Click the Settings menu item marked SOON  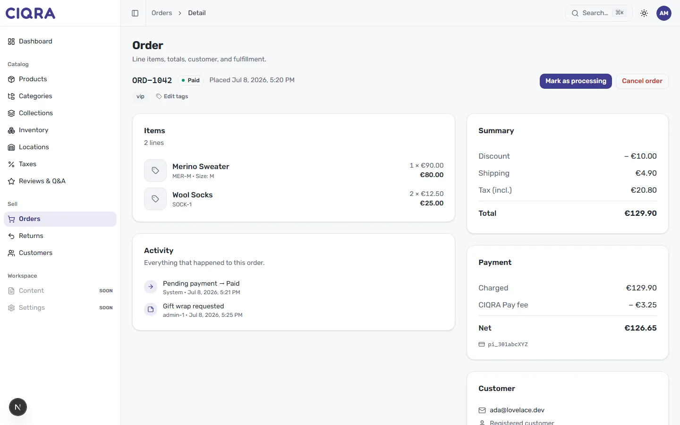(x=60, y=308)
